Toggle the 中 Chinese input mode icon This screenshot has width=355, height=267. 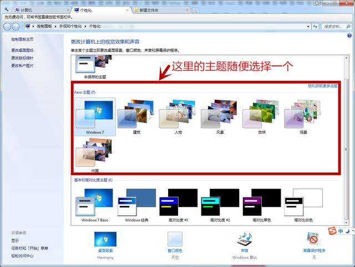[341, 231]
